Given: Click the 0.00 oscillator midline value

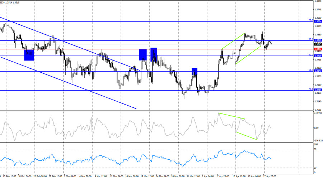Looking at the screenshot, I should pyautogui.click(x=316, y=128).
